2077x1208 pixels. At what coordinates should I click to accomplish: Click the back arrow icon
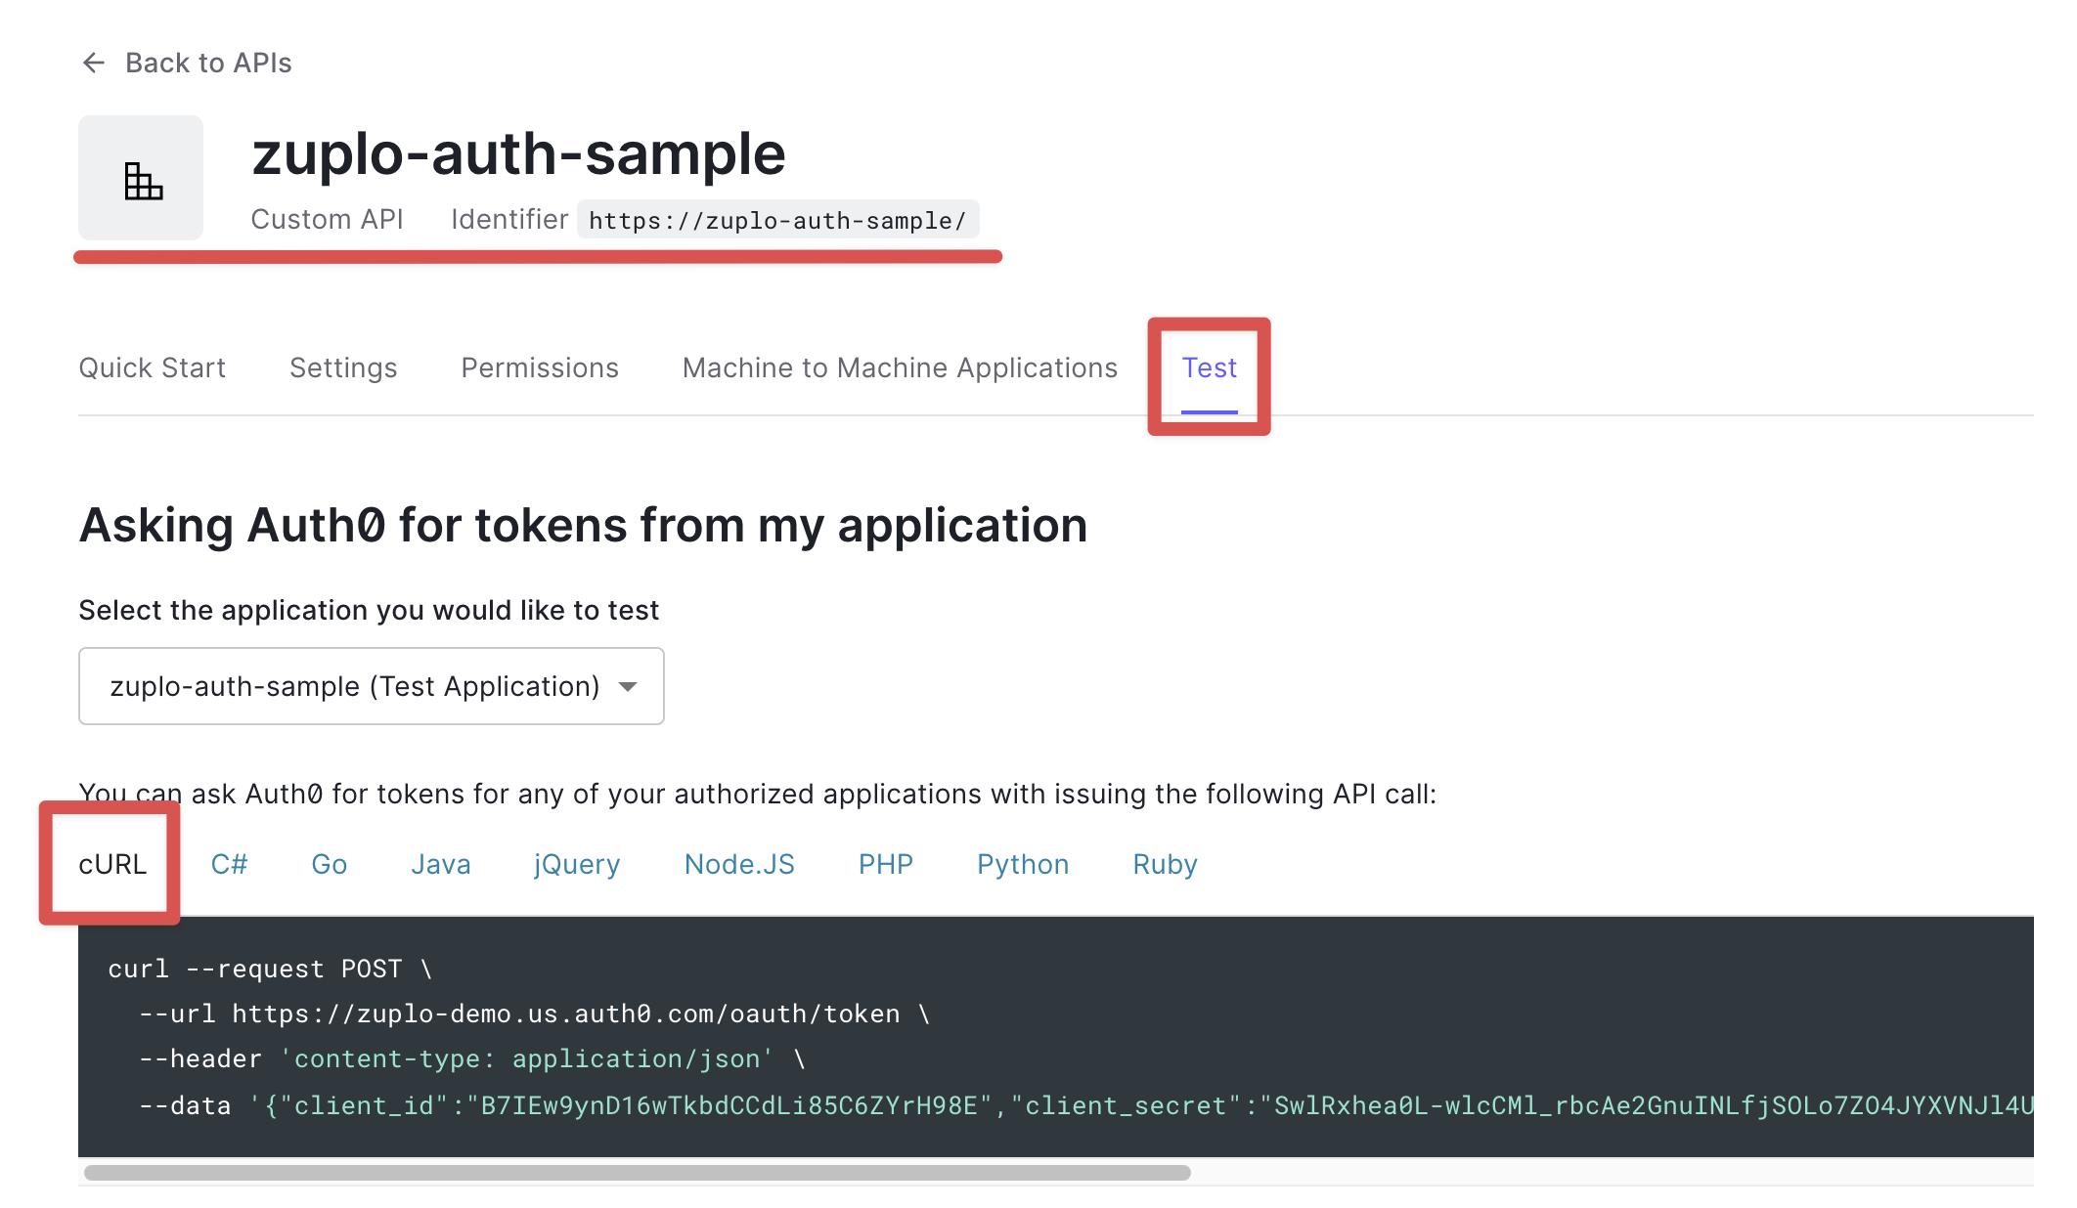coord(94,63)
